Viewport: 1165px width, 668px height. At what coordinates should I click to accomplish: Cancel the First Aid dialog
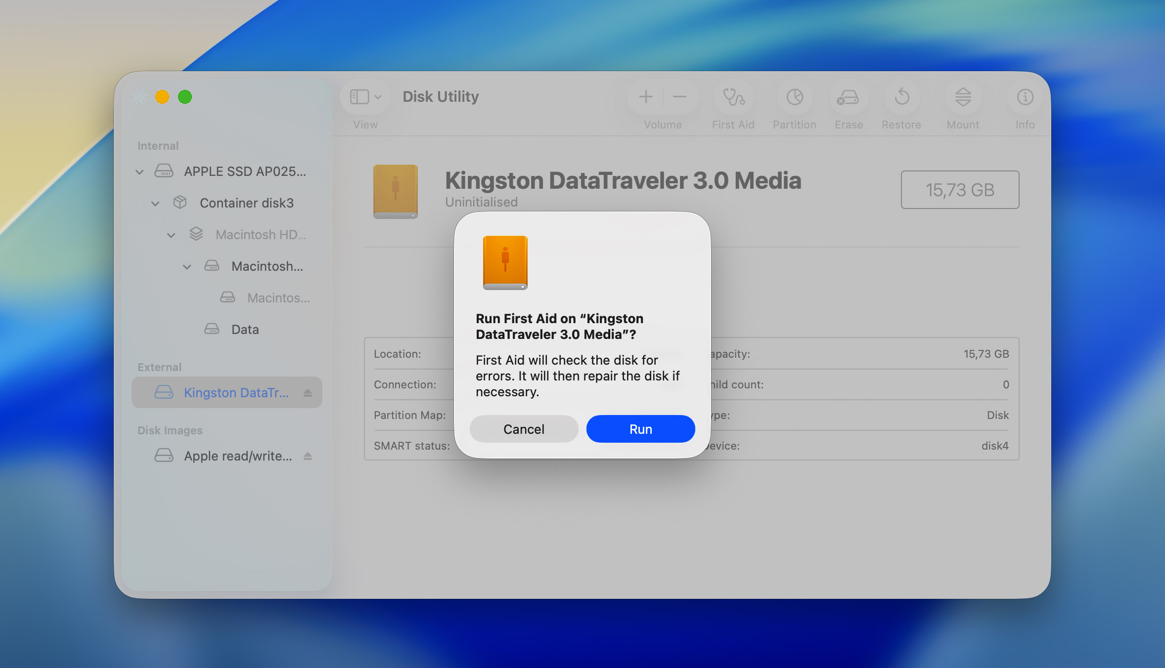(x=524, y=429)
